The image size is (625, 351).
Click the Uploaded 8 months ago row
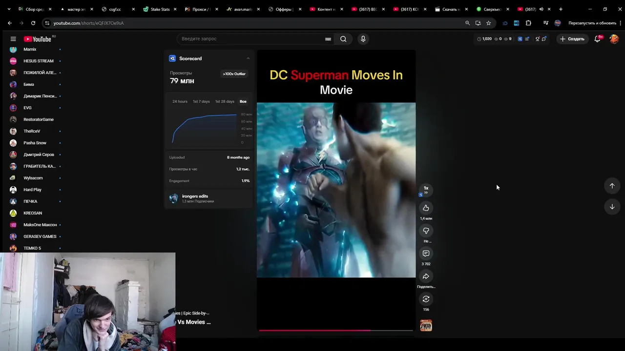[209, 157]
